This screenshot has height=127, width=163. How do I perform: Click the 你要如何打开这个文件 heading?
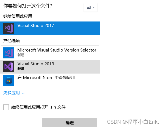[27, 6]
